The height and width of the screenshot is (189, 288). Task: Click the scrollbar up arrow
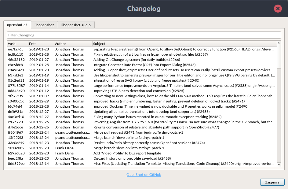click(x=279, y=43)
